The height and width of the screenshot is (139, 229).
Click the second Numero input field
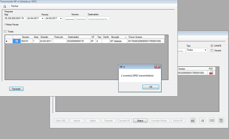point(81,18)
